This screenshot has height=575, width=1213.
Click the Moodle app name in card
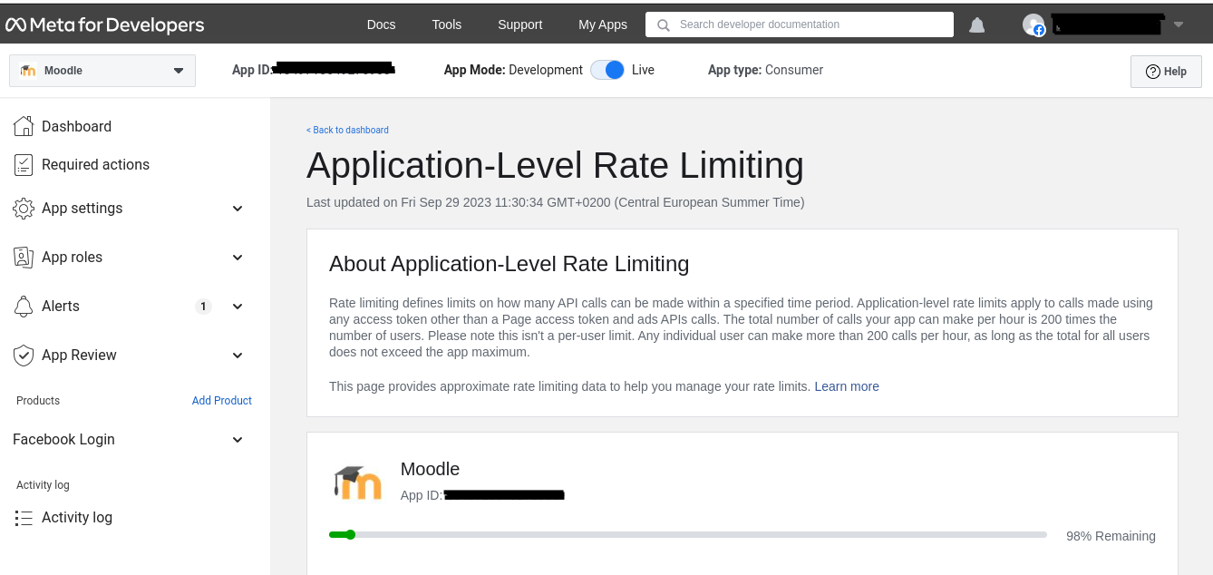pyautogui.click(x=430, y=469)
